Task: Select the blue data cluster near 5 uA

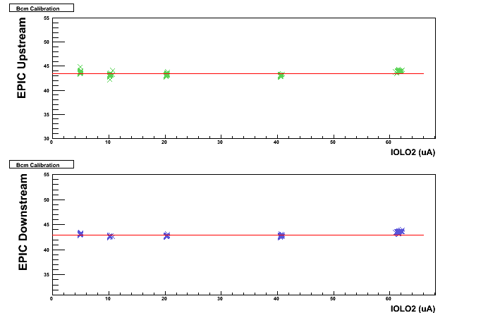Action: click(x=80, y=234)
